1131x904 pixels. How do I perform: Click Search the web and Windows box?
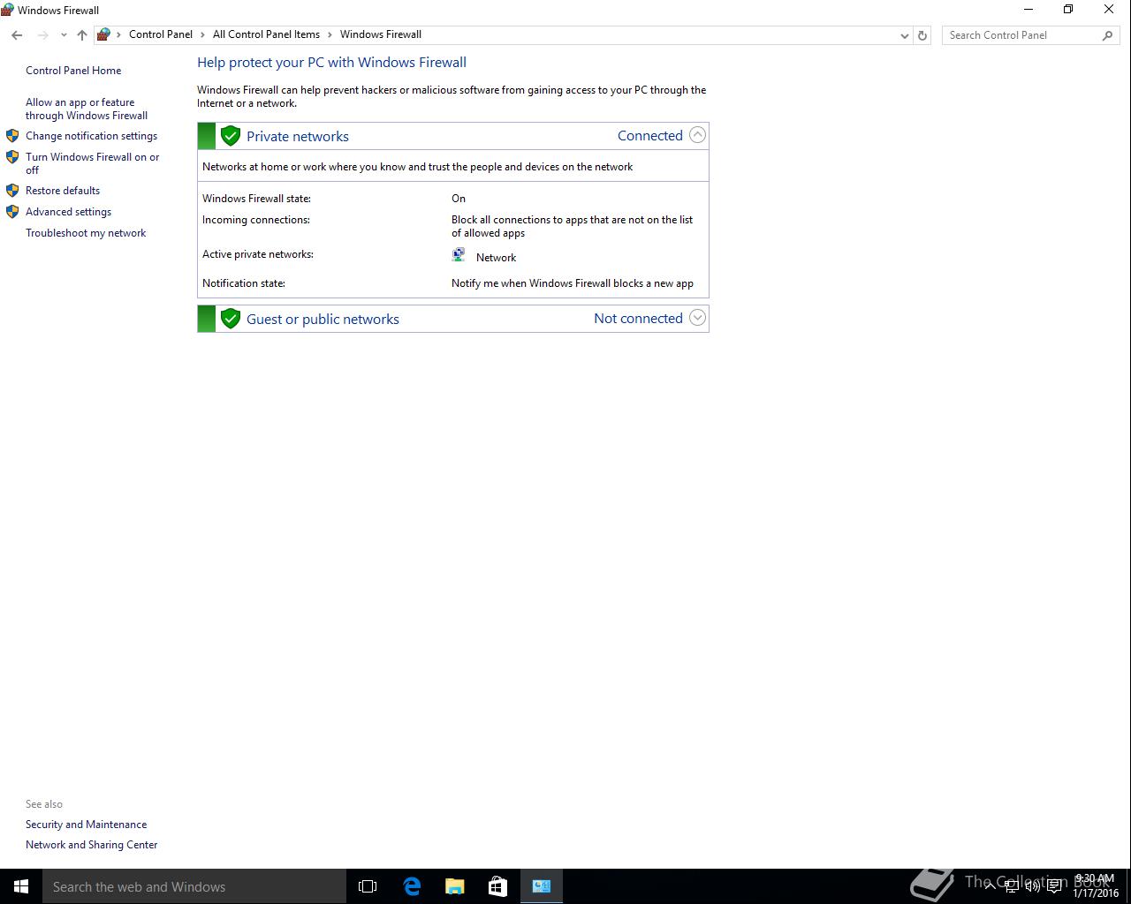(194, 886)
